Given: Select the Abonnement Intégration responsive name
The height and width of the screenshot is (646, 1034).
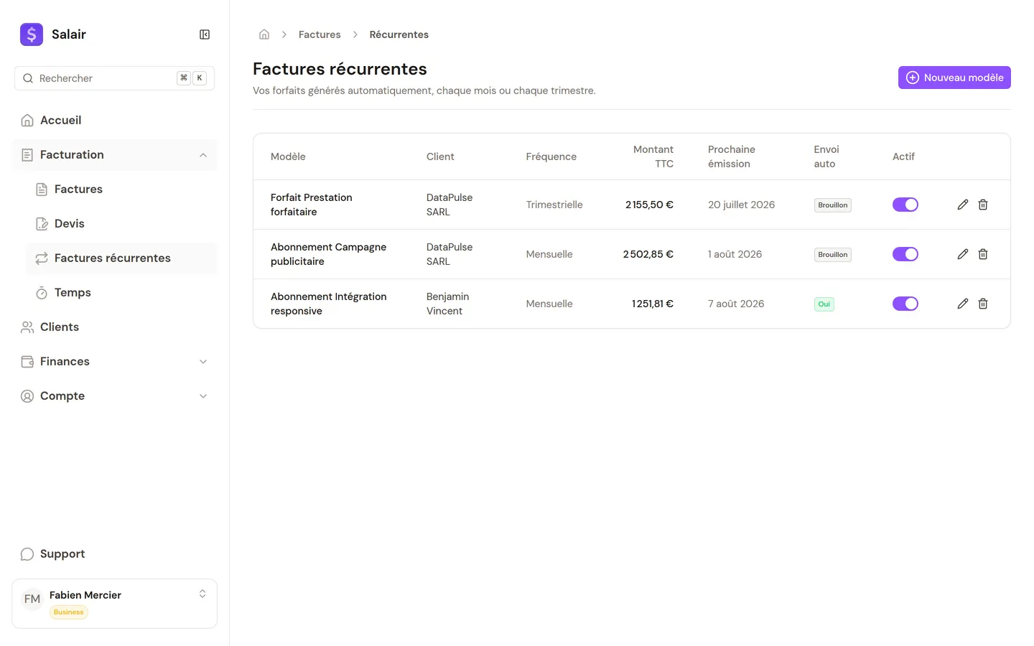Looking at the screenshot, I should coord(328,304).
